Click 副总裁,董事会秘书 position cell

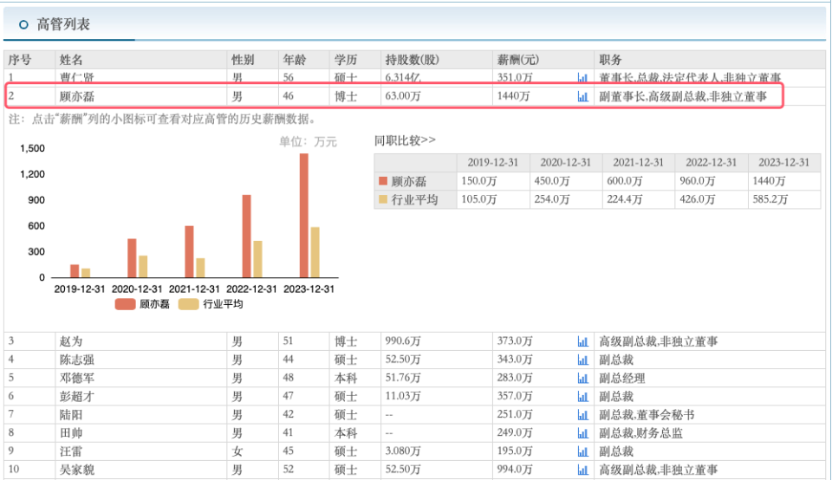point(647,415)
